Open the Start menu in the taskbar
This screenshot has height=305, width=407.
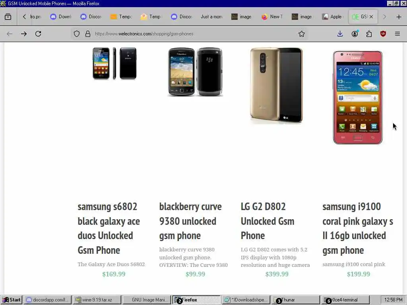tap(12, 300)
